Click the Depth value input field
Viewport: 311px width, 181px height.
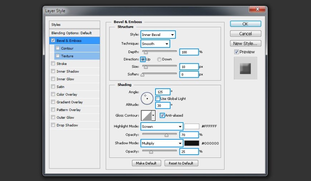189,52
